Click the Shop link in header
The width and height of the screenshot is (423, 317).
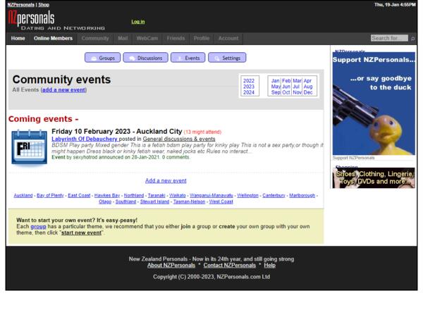pos(44,5)
